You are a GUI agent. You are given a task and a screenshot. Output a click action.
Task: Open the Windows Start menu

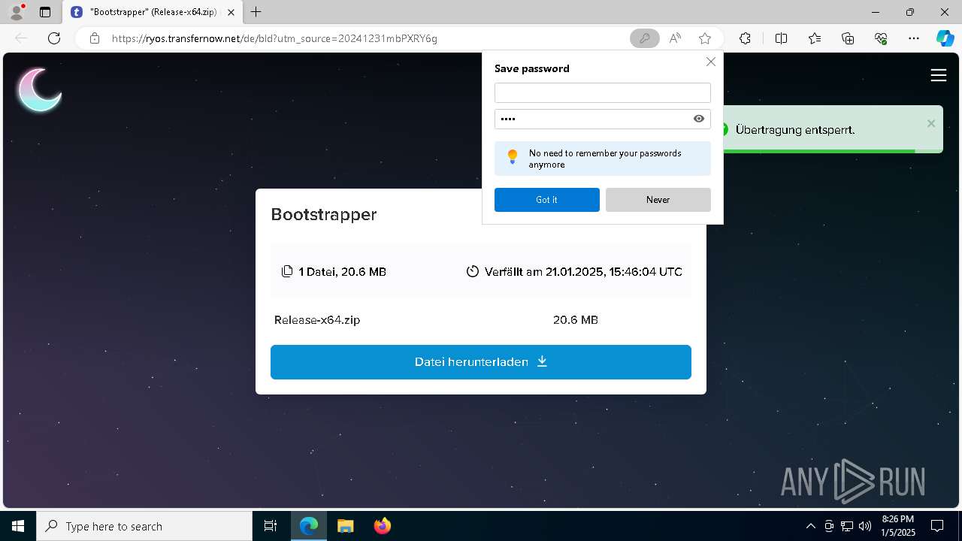pyautogui.click(x=18, y=526)
